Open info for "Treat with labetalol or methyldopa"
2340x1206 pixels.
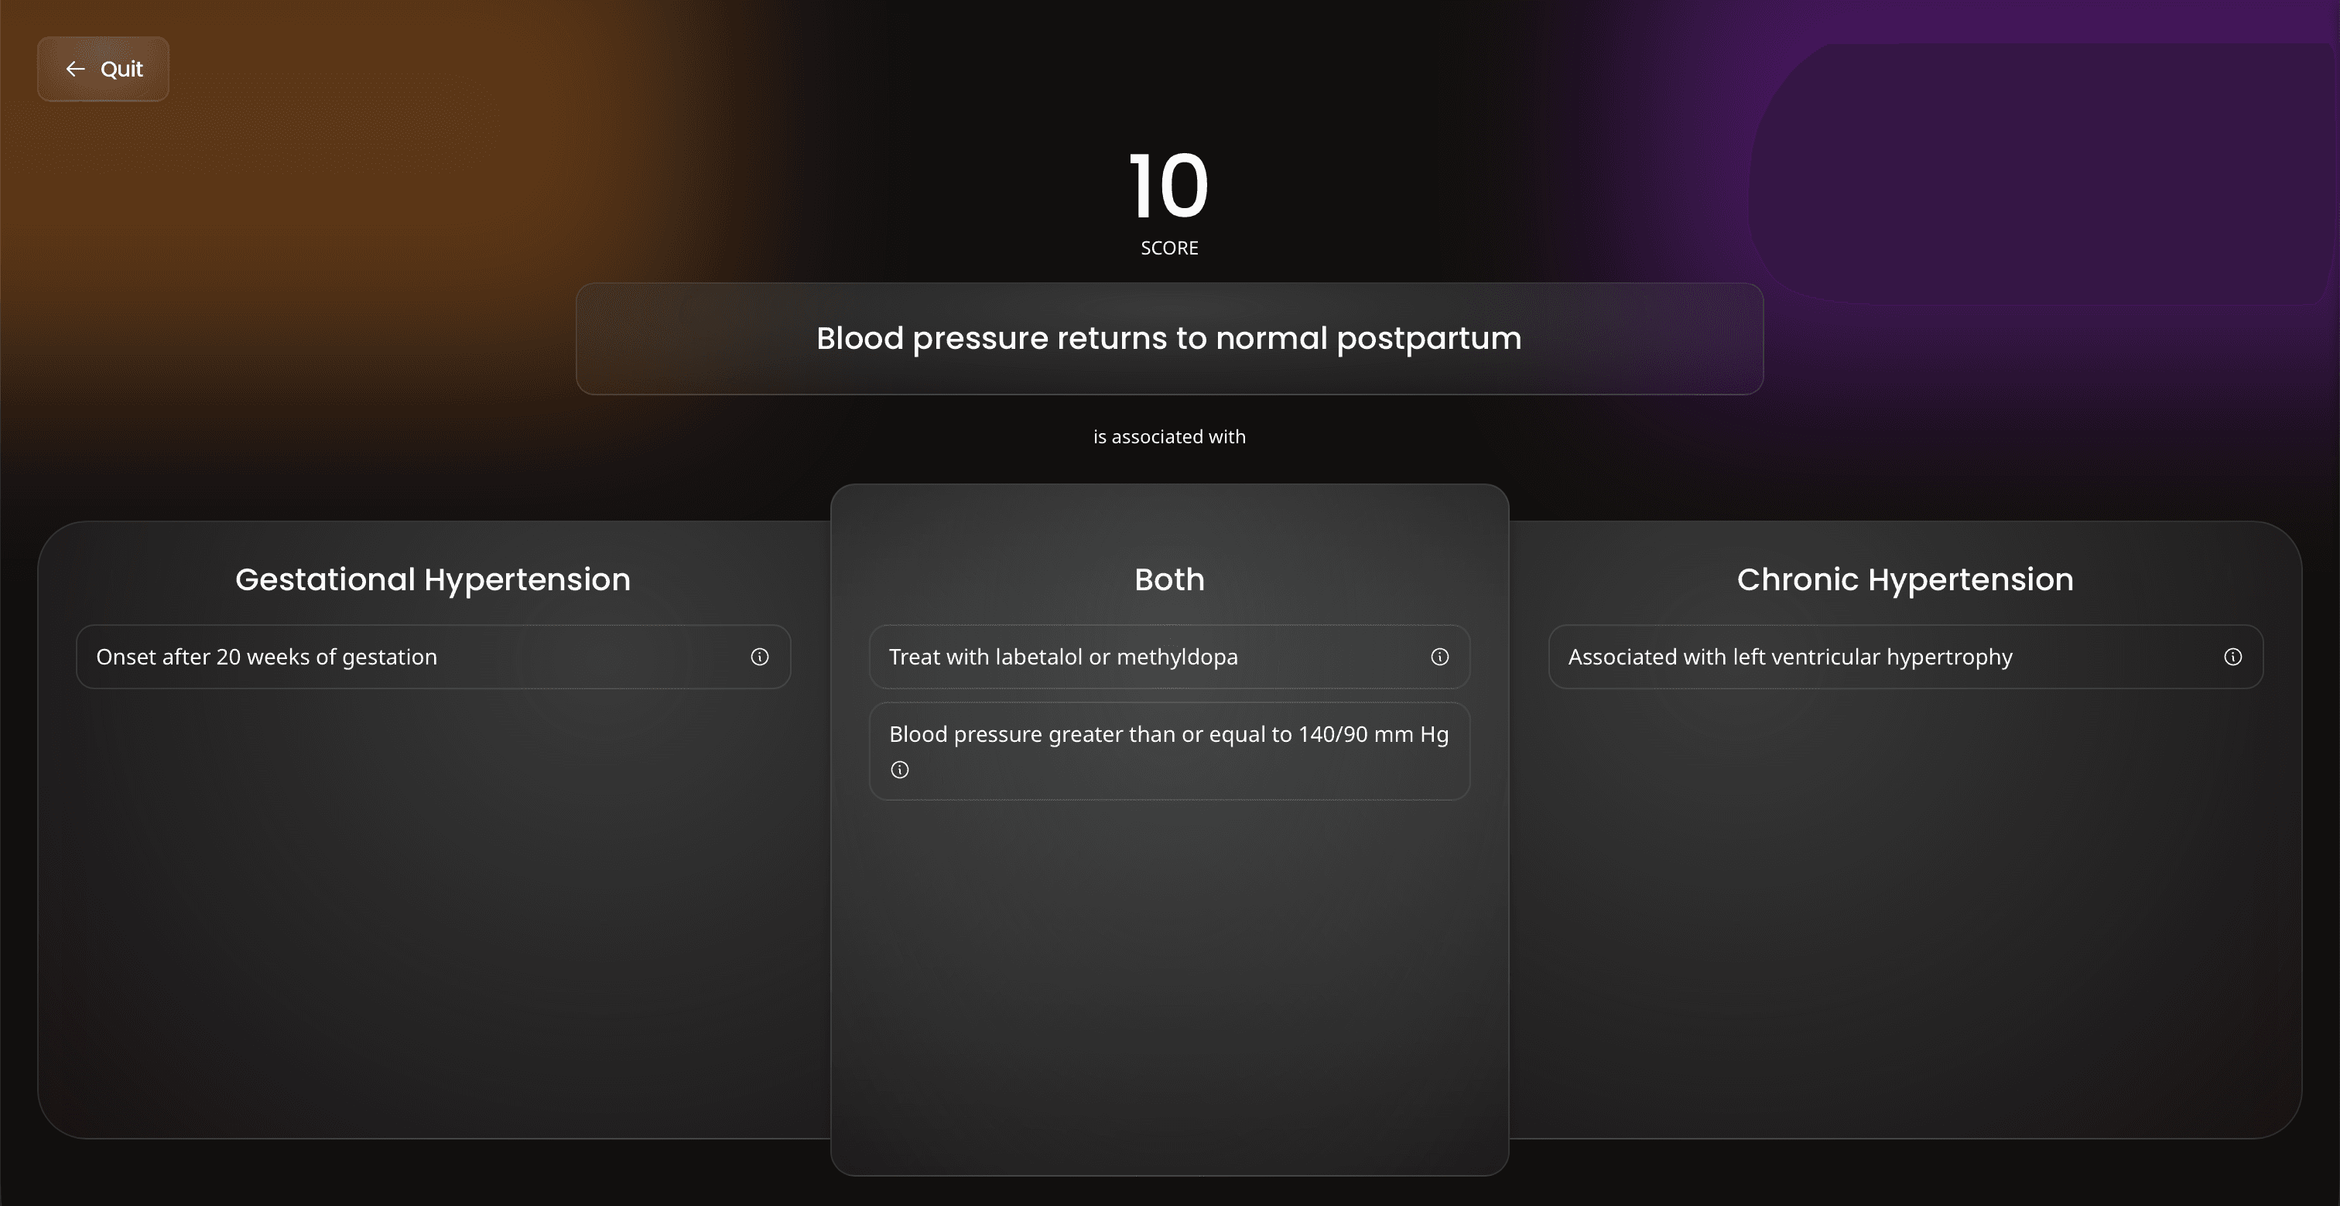(x=1439, y=657)
